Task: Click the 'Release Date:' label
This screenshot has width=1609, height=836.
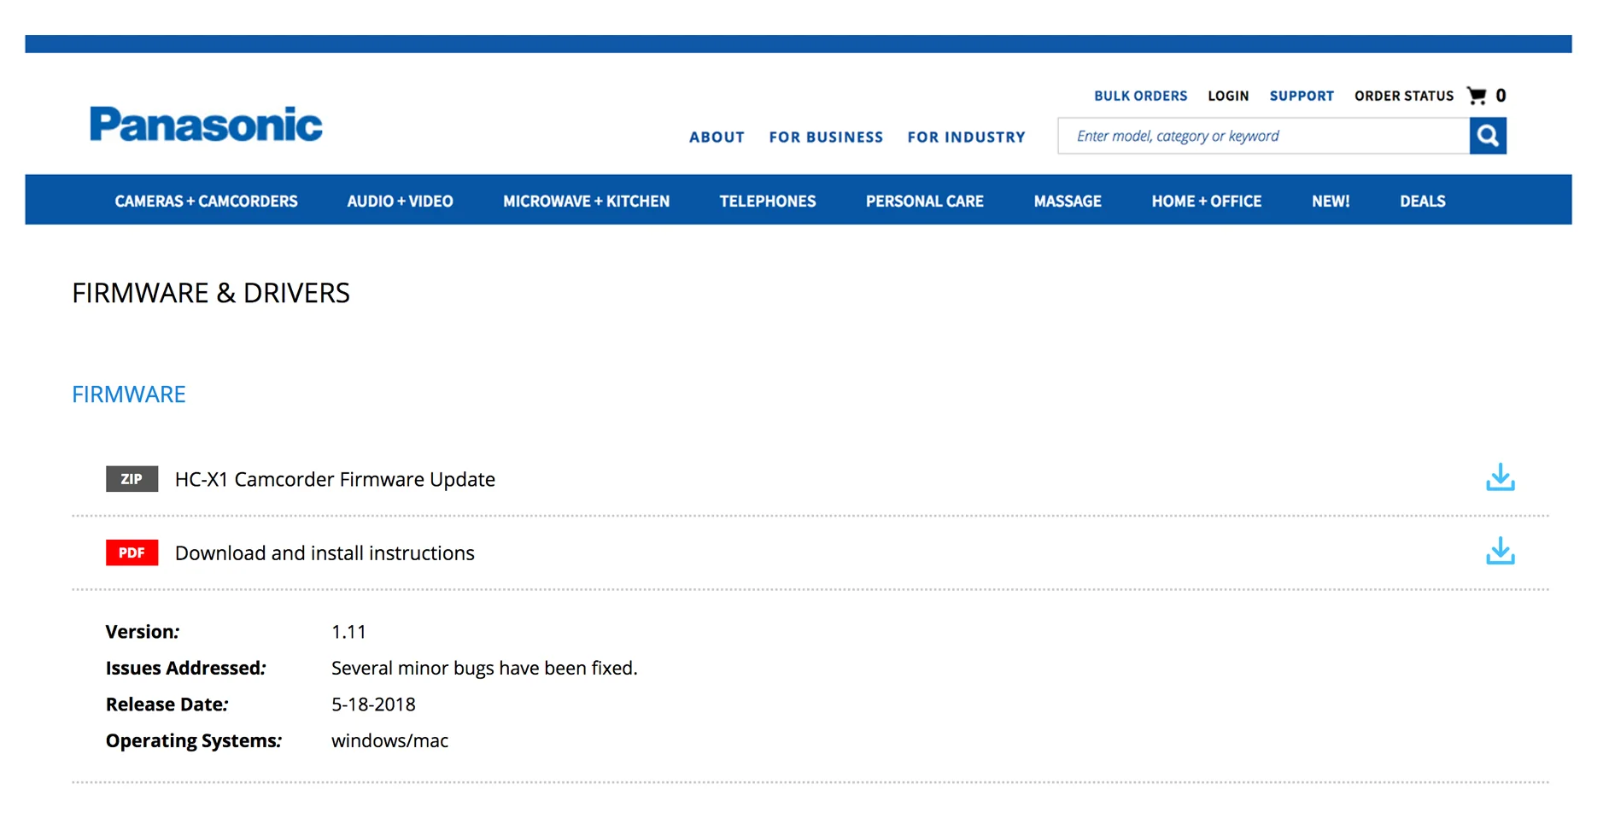Action: pos(167,704)
